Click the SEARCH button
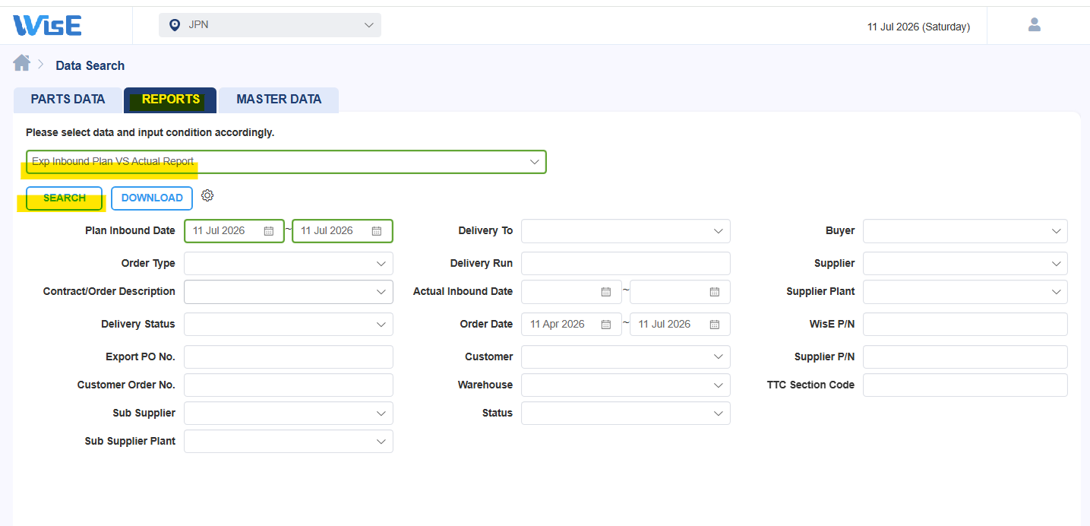Image resolution: width=1090 pixels, height=526 pixels. [65, 198]
